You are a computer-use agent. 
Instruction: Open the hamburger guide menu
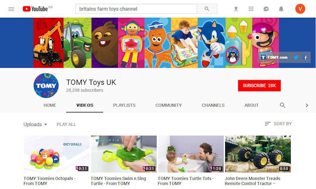pyautogui.click(x=11, y=9)
